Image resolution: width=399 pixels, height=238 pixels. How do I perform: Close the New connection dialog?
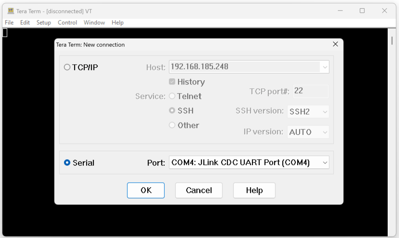click(335, 44)
